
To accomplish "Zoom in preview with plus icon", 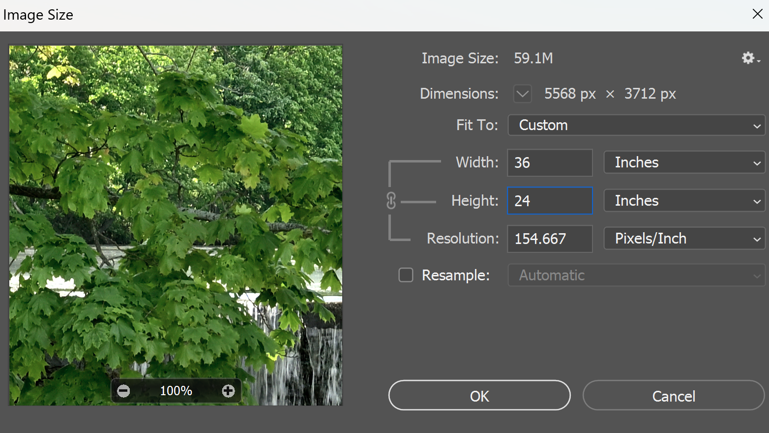I will point(228,391).
